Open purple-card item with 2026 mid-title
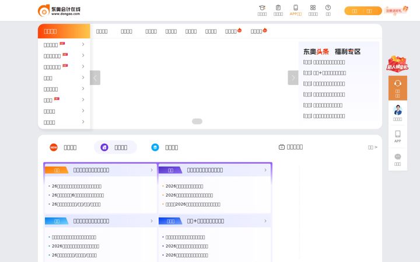 coord(193,204)
